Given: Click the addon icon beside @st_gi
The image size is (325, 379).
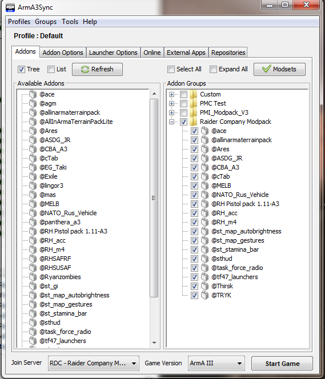Looking at the screenshot, I should tap(33, 286).
